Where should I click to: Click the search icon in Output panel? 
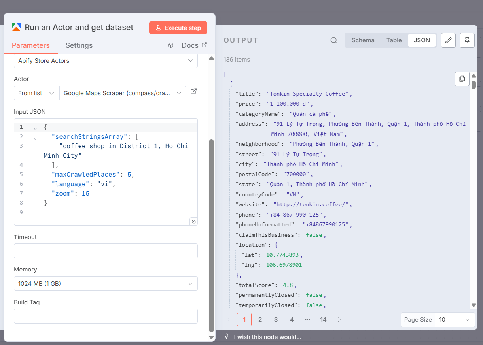[334, 40]
